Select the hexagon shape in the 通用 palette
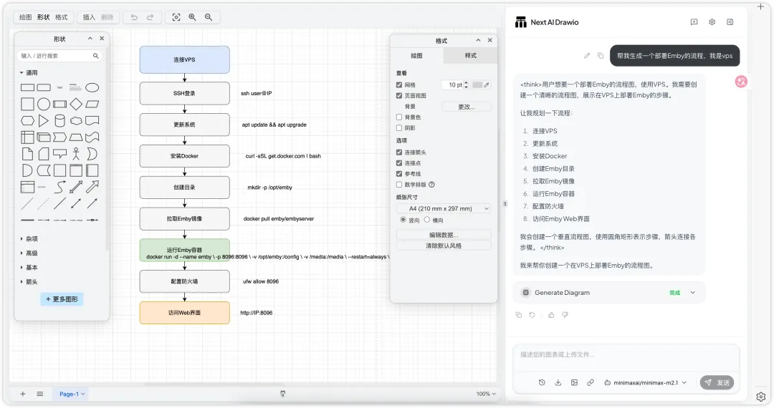 point(28,121)
